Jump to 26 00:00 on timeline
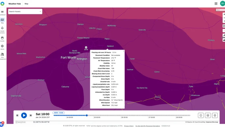225x127 pixels. [124, 117]
